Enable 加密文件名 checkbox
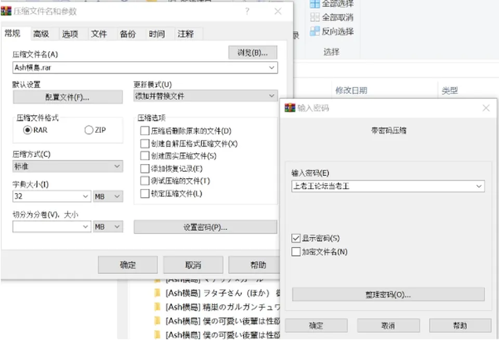 [x=296, y=252]
